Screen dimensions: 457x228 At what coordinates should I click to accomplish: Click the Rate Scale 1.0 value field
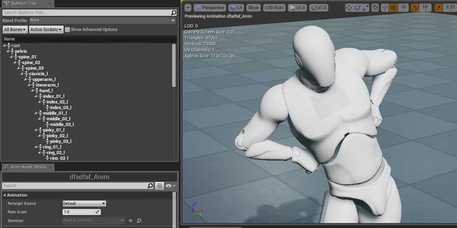click(82, 212)
